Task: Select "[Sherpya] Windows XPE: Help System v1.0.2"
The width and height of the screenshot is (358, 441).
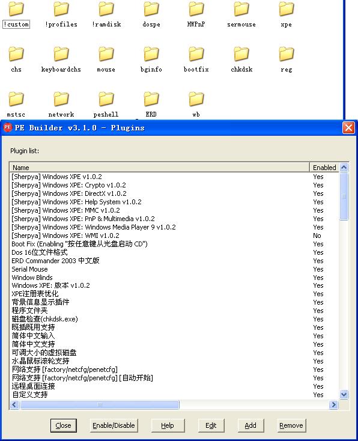Action: [x=174, y=202]
